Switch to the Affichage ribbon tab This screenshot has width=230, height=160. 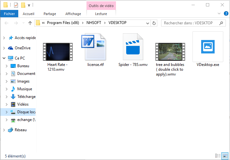coord(73,14)
